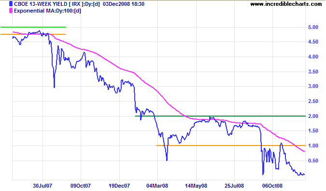Image resolution: width=326 pixels, height=191 pixels.
Task: Click the 0.50 yield axis value
Action: coord(313,161)
